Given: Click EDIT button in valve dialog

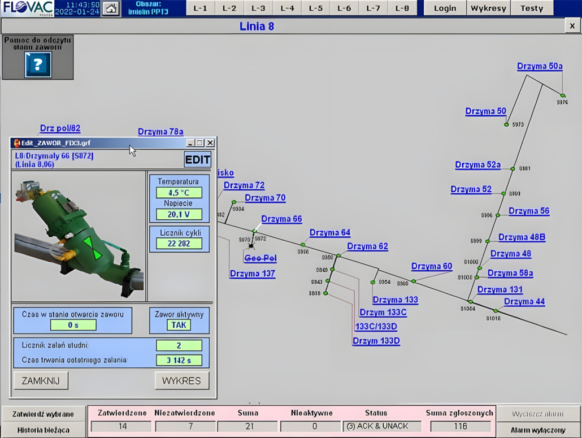Looking at the screenshot, I should (197, 159).
